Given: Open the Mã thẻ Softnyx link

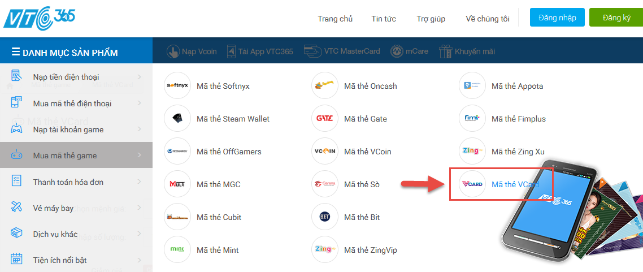Looking at the screenshot, I should pos(223,86).
